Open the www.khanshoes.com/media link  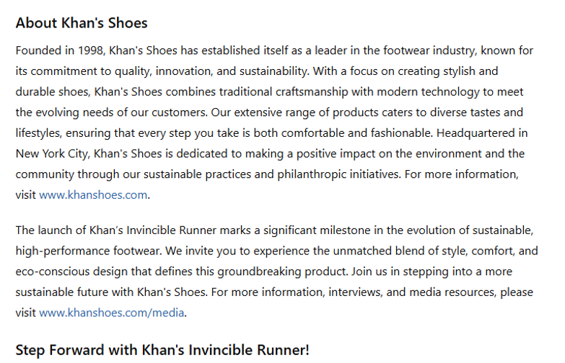(112, 313)
